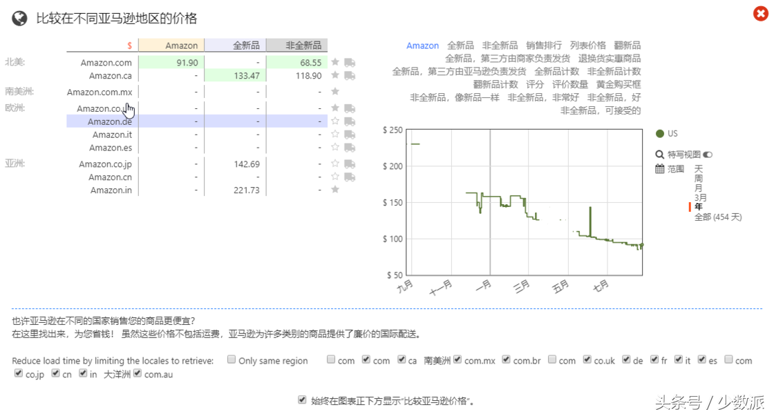Uncheck the es locale checkbox
This screenshot has height=416, width=774.
(702, 359)
